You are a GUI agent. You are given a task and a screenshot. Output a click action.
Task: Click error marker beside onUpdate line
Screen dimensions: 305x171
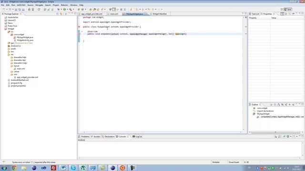tap(79, 34)
